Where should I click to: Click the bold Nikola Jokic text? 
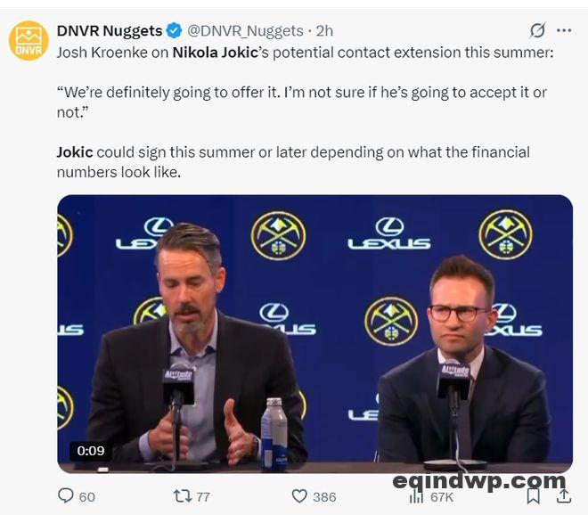pyautogui.click(x=215, y=53)
